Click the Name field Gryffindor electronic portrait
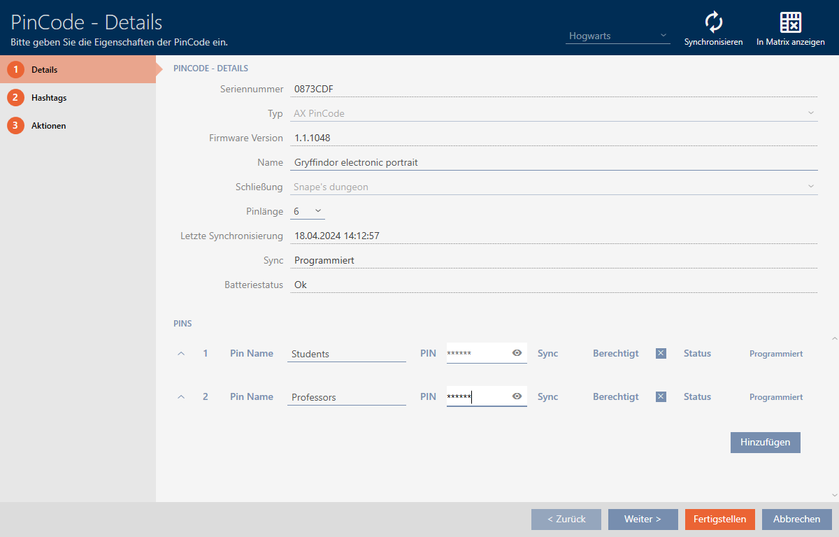The width and height of the screenshot is (839, 537). (x=552, y=162)
